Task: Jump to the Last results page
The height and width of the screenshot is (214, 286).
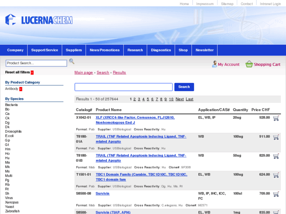Action: 190,99
